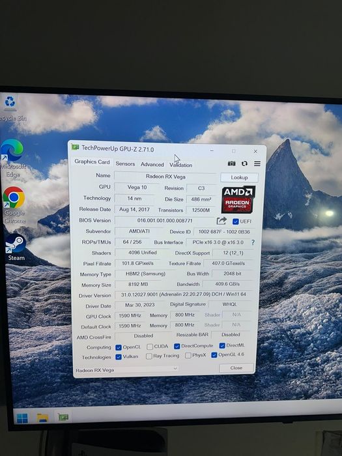Click the Close button at bottom
Screen dimensions: 342x456
(x=236, y=368)
